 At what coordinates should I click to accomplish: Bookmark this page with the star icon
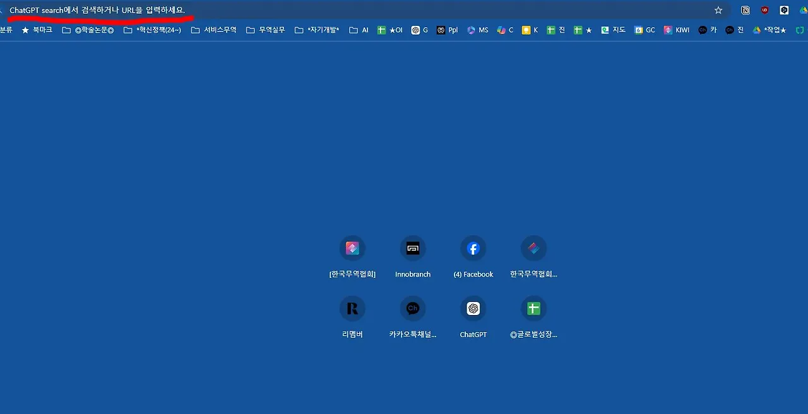[x=718, y=10]
